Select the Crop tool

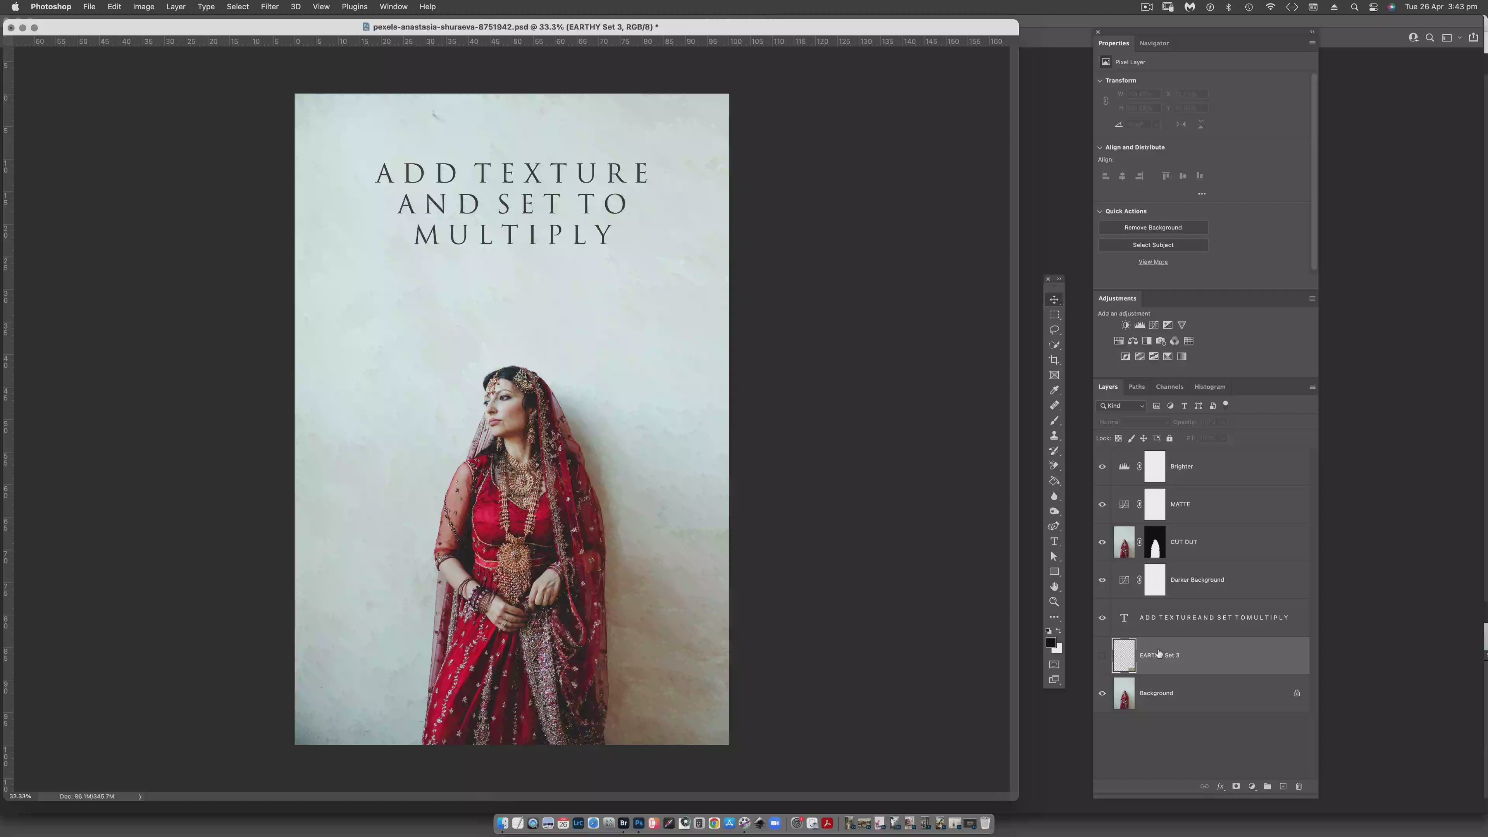point(1054,360)
